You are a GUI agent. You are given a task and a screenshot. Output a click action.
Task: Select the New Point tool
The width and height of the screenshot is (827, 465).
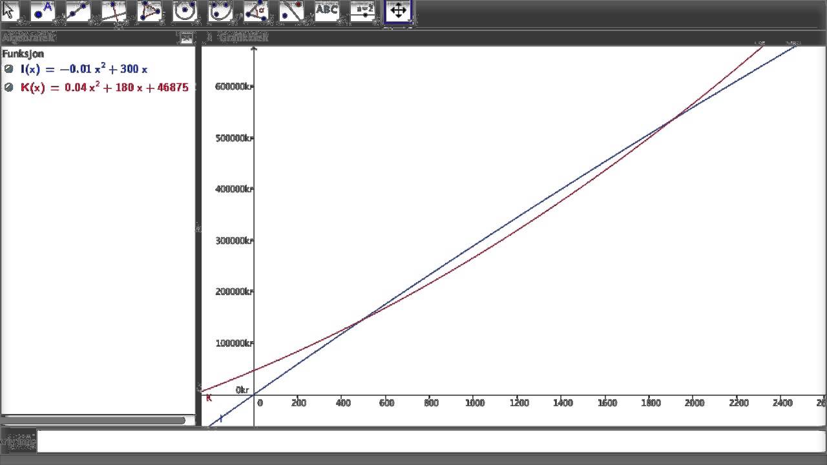click(43, 11)
